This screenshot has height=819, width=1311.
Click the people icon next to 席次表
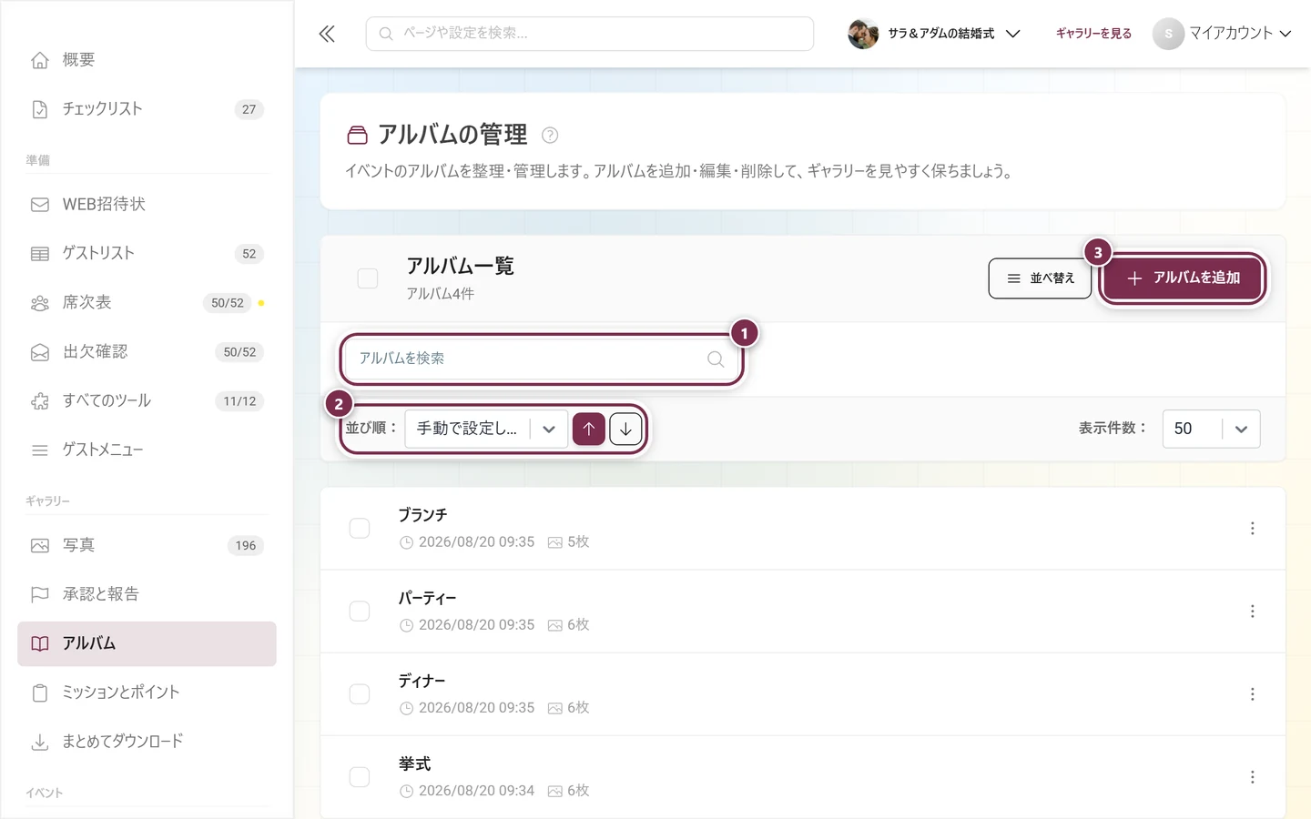40,303
